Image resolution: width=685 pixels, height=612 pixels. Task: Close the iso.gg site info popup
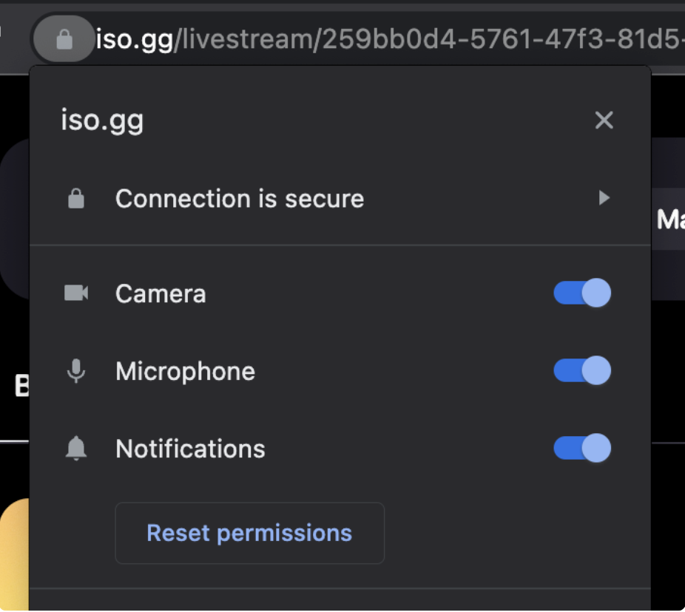click(x=604, y=120)
